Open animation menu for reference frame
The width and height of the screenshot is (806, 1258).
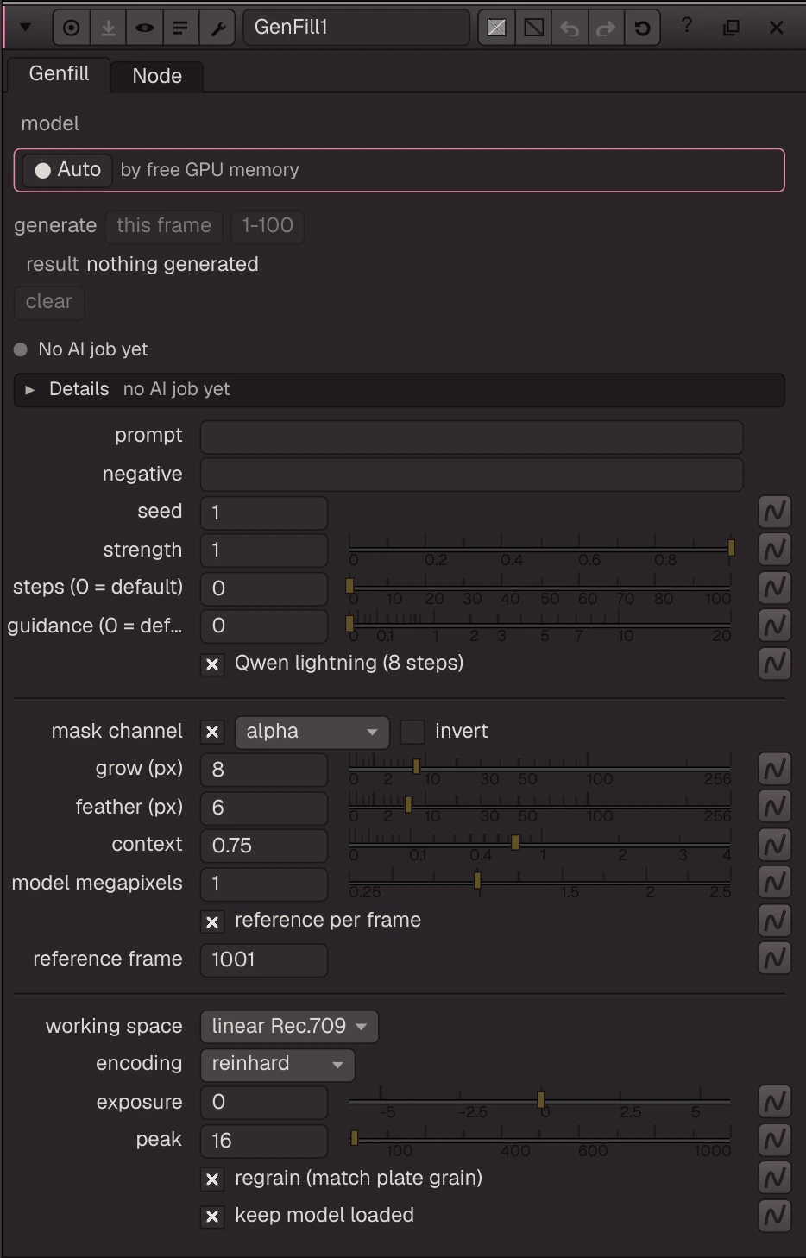pyautogui.click(x=775, y=959)
